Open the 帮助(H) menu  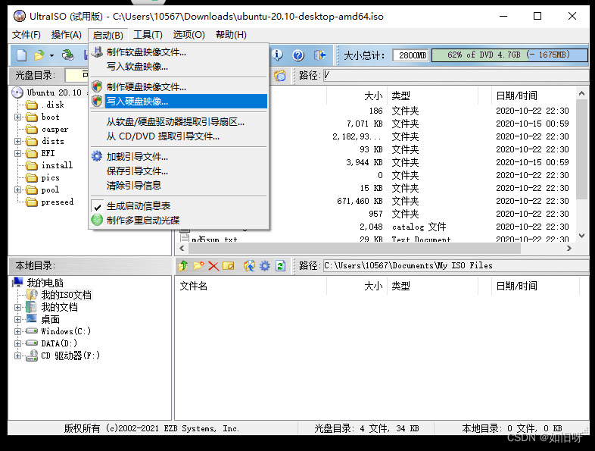pos(231,35)
